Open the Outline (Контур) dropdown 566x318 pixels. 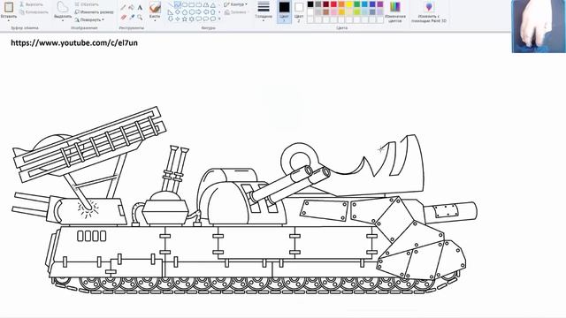click(x=235, y=4)
